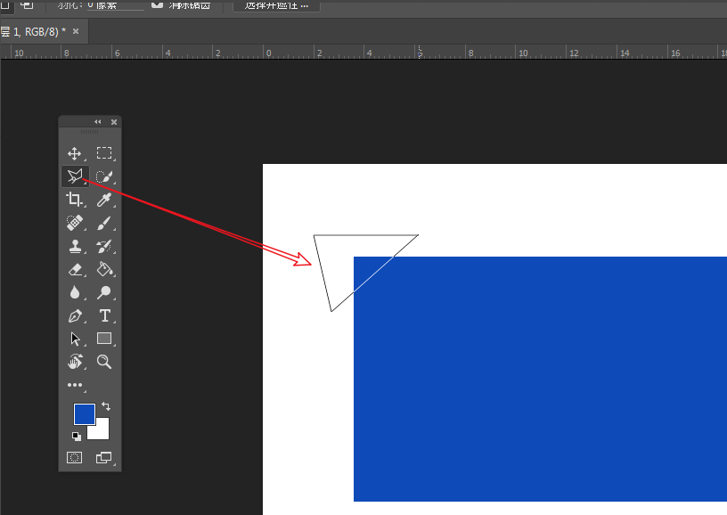Image resolution: width=727 pixels, height=515 pixels.
Task: Toggle Quick Mask mode at toolbar bottom
Action: 75,457
